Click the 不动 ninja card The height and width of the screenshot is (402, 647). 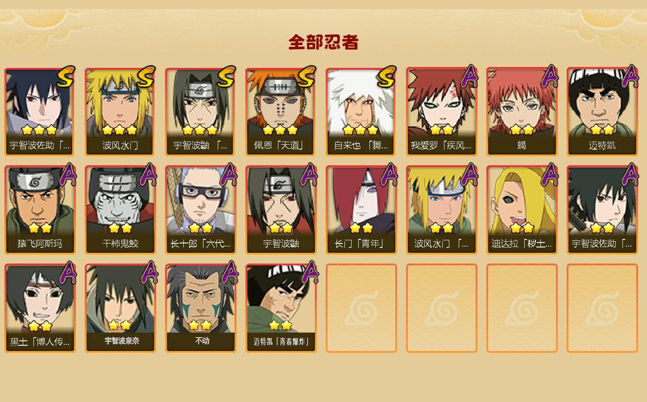click(200, 308)
